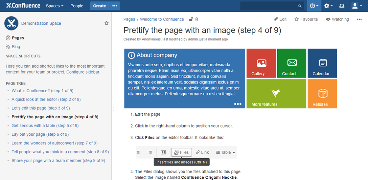This screenshot has height=180, width=368.
Task: Click Welcome to Confluence breadcrumb
Action: [x=162, y=19]
